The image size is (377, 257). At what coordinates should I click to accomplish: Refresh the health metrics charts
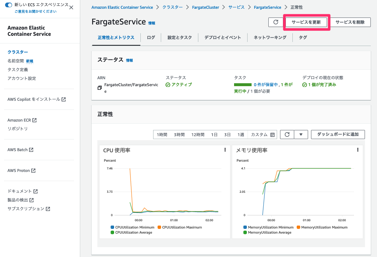(x=287, y=134)
